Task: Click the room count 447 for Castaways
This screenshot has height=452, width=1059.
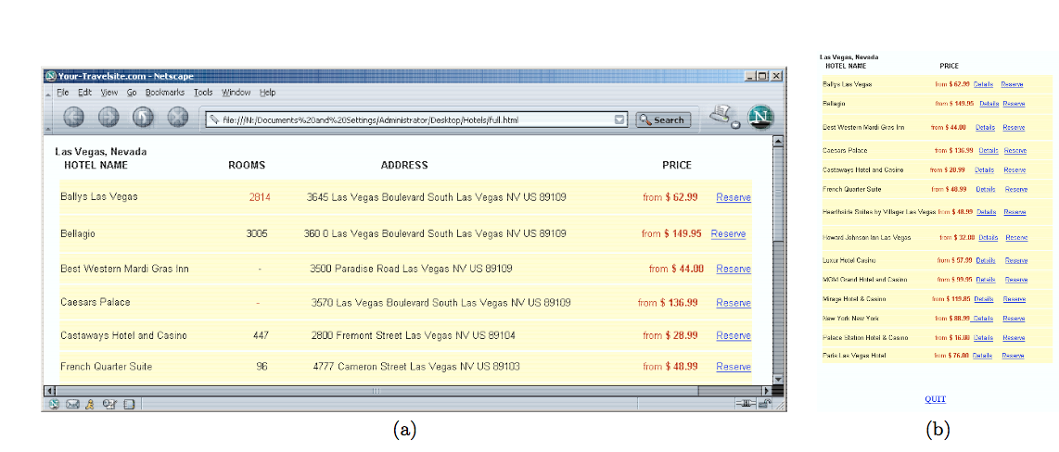Action: click(x=260, y=335)
